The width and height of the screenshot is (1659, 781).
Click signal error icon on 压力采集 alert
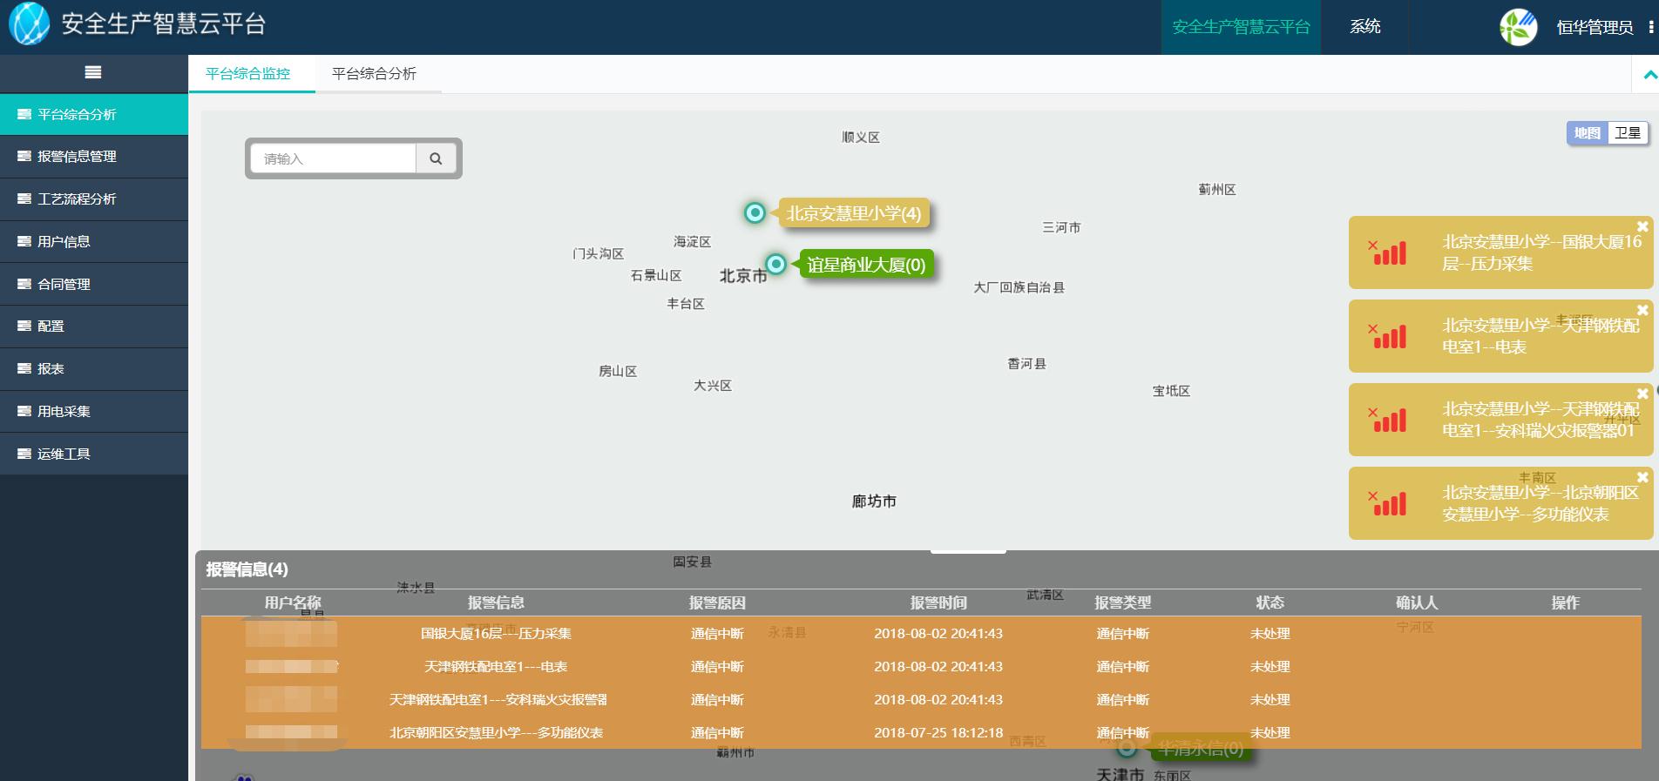(1387, 252)
